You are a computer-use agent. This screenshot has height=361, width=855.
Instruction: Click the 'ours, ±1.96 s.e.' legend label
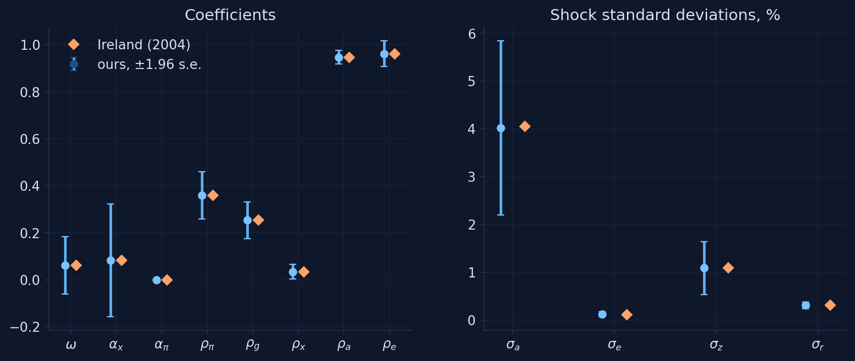pyautogui.click(x=149, y=64)
